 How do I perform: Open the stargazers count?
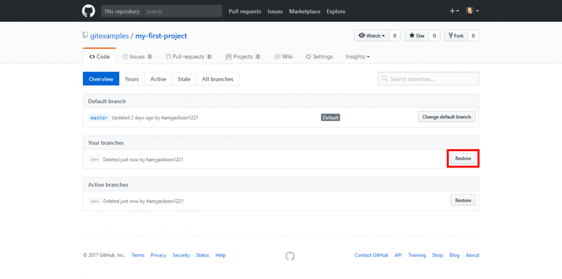(434, 36)
